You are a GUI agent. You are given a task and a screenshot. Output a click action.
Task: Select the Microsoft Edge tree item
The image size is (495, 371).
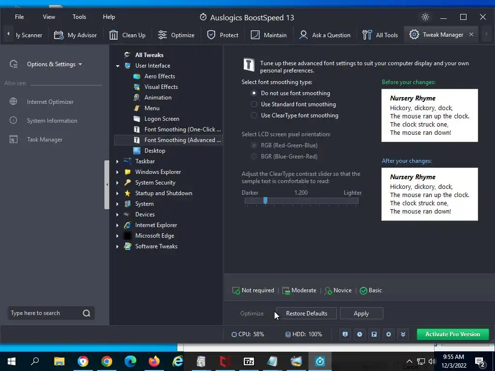[x=155, y=236]
